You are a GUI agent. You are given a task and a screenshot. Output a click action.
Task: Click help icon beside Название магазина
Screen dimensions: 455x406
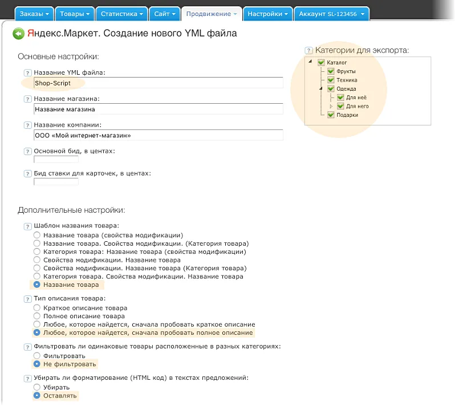click(x=27, y=99)
